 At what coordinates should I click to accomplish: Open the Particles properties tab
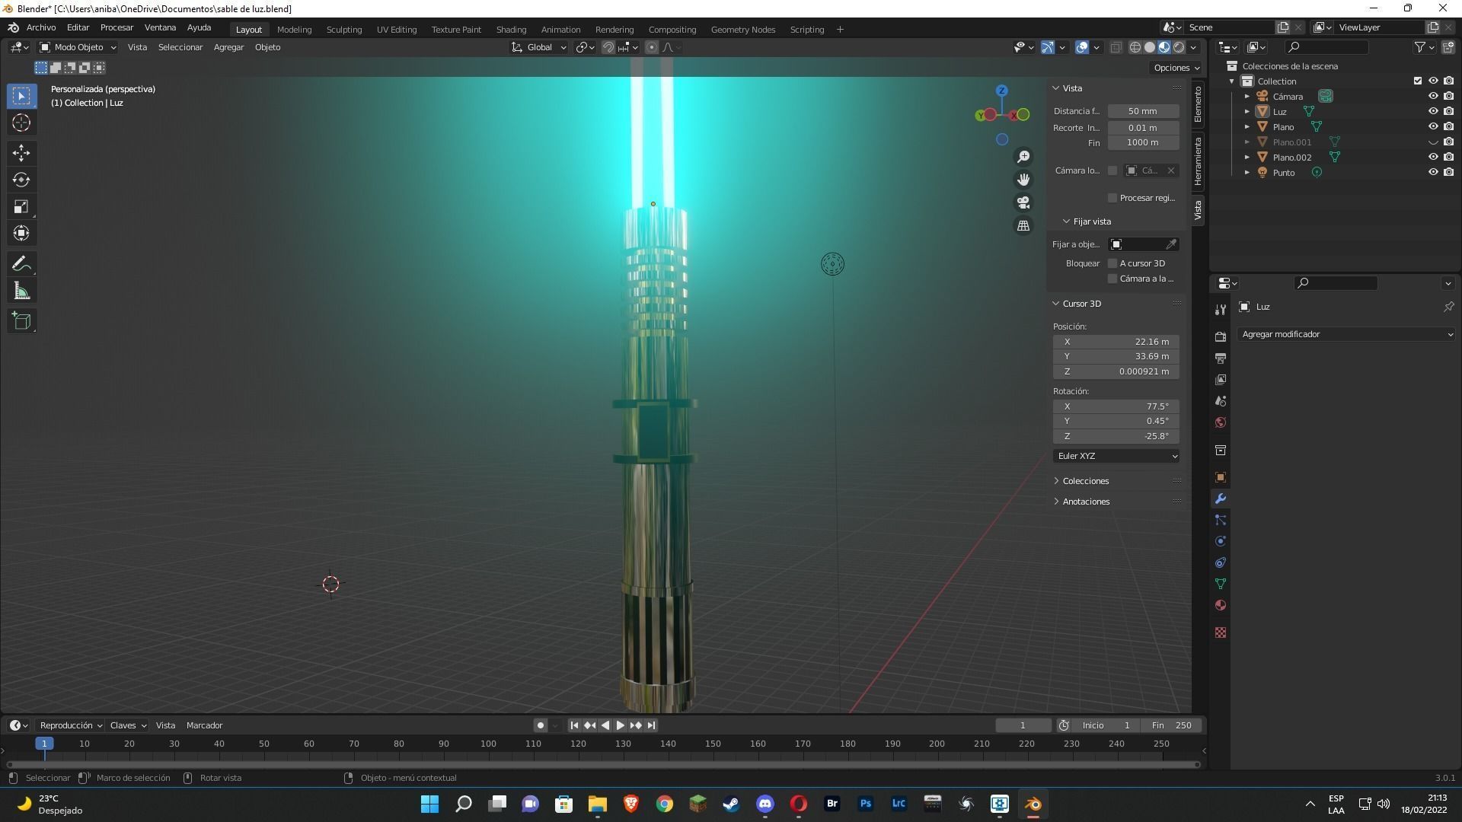point(1221,520)
